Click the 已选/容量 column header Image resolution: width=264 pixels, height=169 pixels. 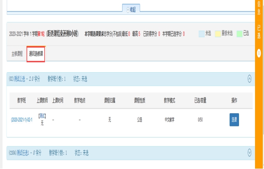click(x=200, y=100)
